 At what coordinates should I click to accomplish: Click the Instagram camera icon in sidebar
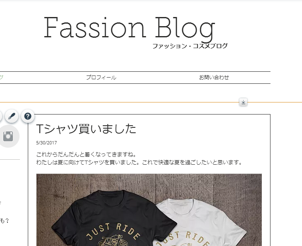tap(8, 136)
